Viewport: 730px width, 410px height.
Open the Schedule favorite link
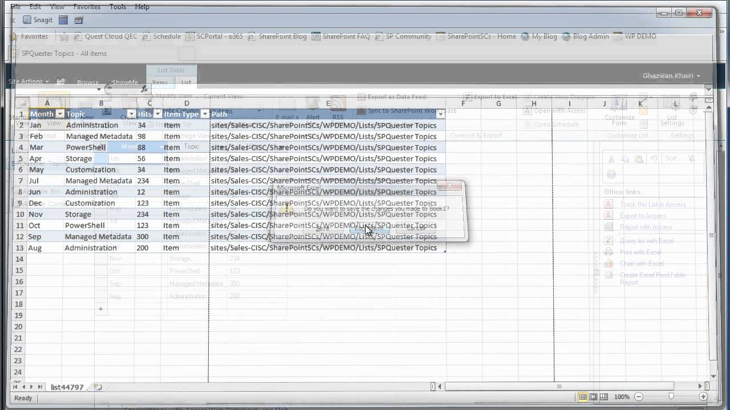point(161,36)
